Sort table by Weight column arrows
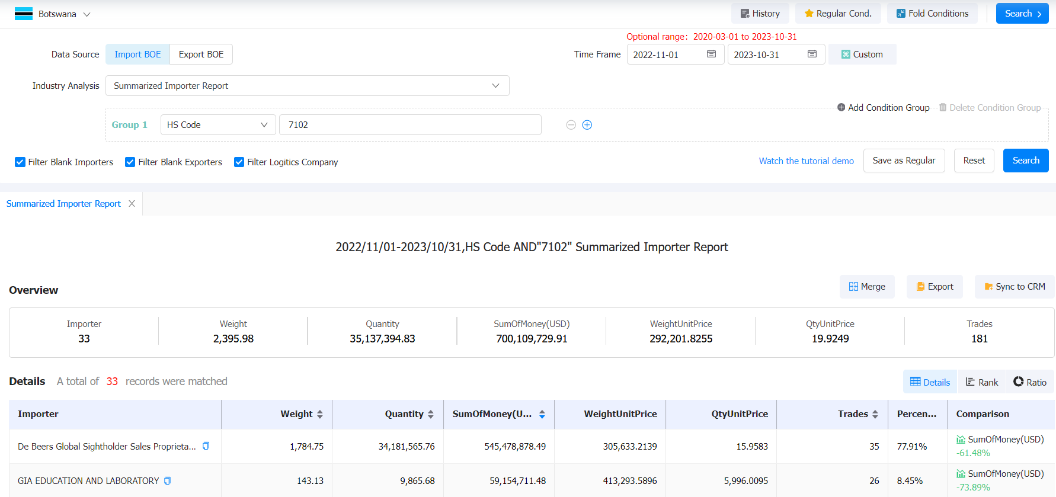 pyautogui.click(x=320, y=415)
